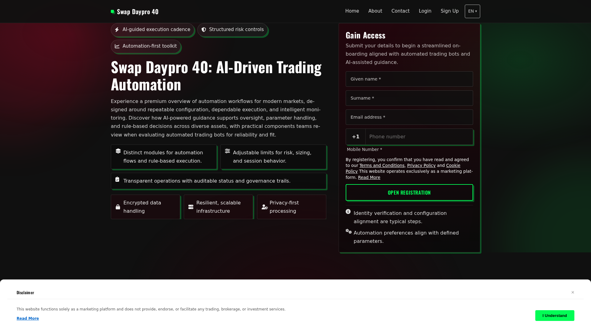Click the 'Submit your details to begin' paragraph
The image size is (591, 332).
(x=408, y=54)
